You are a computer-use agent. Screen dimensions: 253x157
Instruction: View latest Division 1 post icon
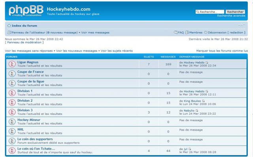tap(207, 92)
